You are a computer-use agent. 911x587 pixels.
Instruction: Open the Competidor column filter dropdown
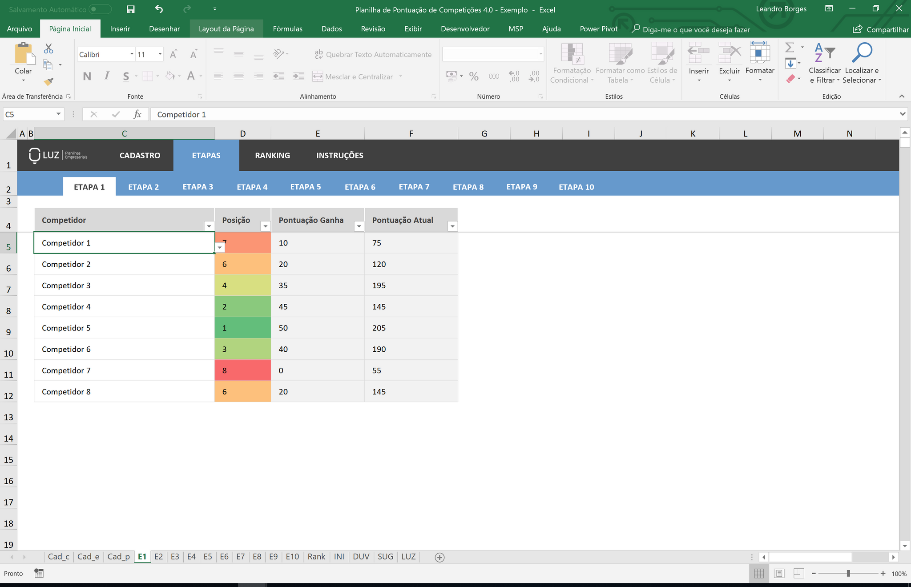tap(209, 226)
